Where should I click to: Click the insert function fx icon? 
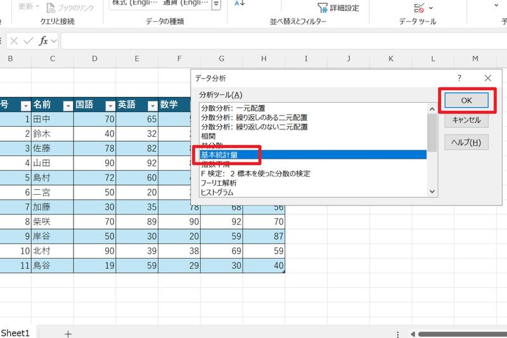click(43, 41)
